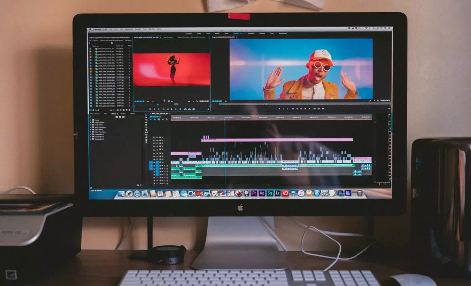
Task: Export frame from the Source monitor
Action: pyautogui.click(x=193, y=109)
